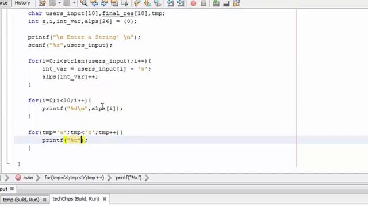
Task: Jump to the Last Edit location
Action: (x=42, y=3)
